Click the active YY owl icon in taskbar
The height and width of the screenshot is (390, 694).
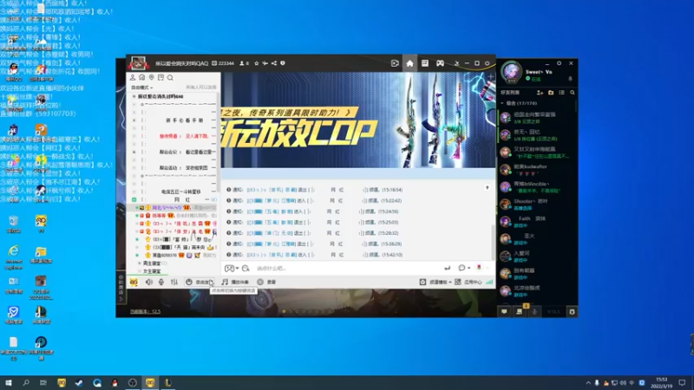[150, 382]
